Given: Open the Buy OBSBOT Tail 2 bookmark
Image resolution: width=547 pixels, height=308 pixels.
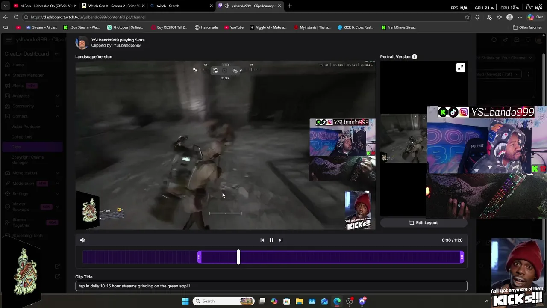Looking at the screenshot, I should pos(168,27).
